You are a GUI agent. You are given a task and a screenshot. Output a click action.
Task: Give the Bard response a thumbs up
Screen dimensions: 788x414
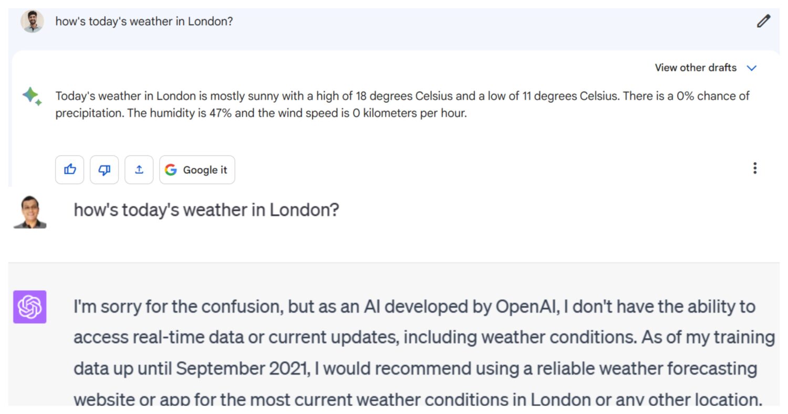[70, 169]
